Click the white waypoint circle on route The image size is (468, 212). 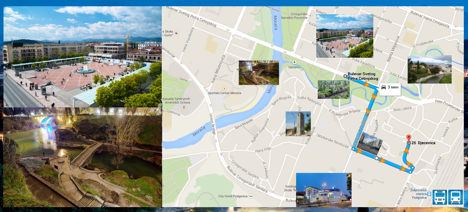click(376, 158)
